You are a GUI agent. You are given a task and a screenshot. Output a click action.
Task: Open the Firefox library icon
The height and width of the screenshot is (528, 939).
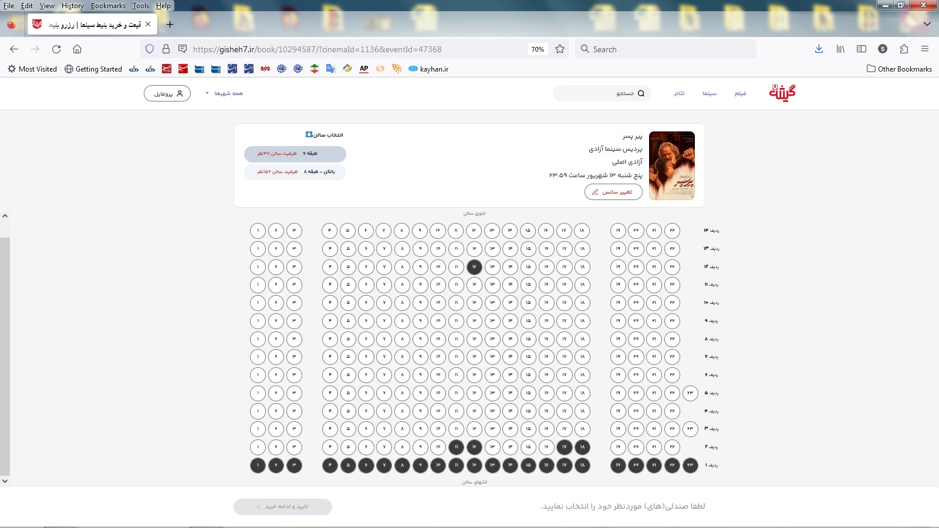pos(840,49)
